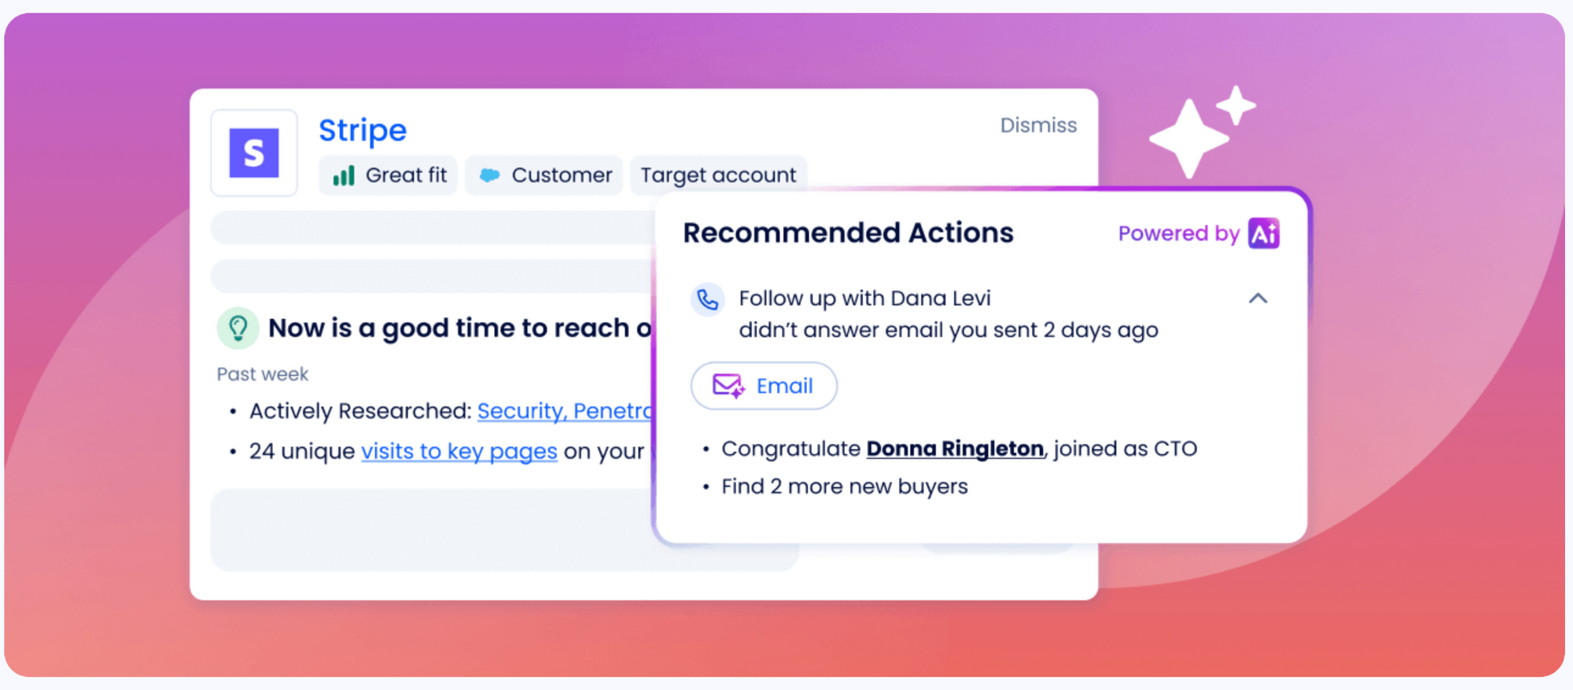Open the visits to key pages link
Image resolution: width=1573 pixels, height=690 pixels.
pyautogui.click(x=459, y=452)
